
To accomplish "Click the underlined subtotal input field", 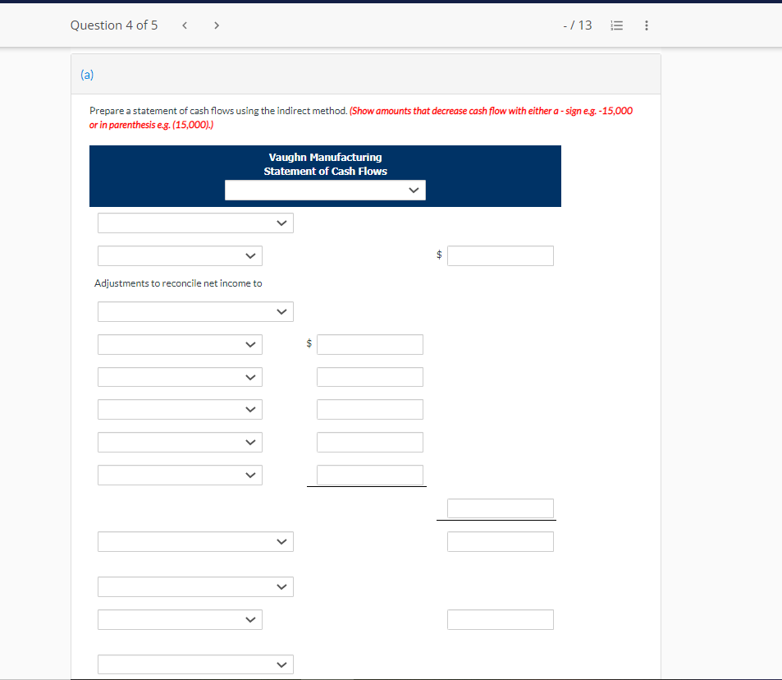I will pyautogui.click(x=369, y=475).
